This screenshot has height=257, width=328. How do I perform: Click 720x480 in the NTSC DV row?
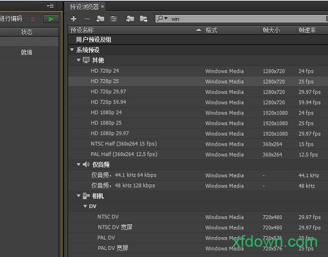coord(272,217)
